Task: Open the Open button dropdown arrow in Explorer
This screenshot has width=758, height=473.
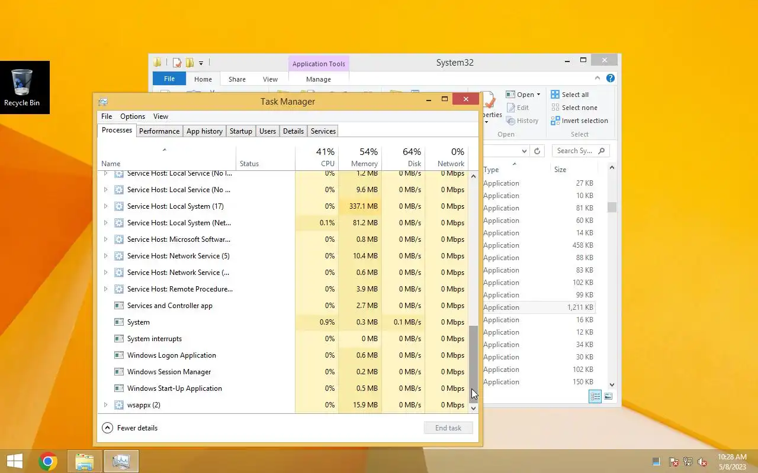Action: tap(538, 95)
